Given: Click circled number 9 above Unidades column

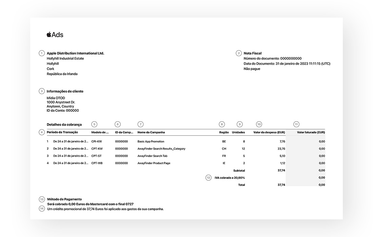Looking at the screenshot, I should 240,124.
